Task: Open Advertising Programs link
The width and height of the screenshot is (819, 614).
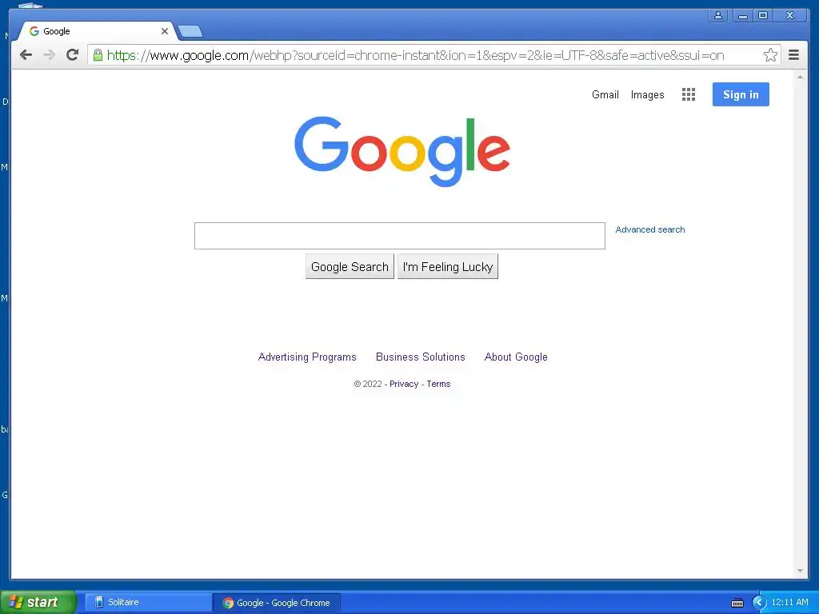Action: [307, 357]
